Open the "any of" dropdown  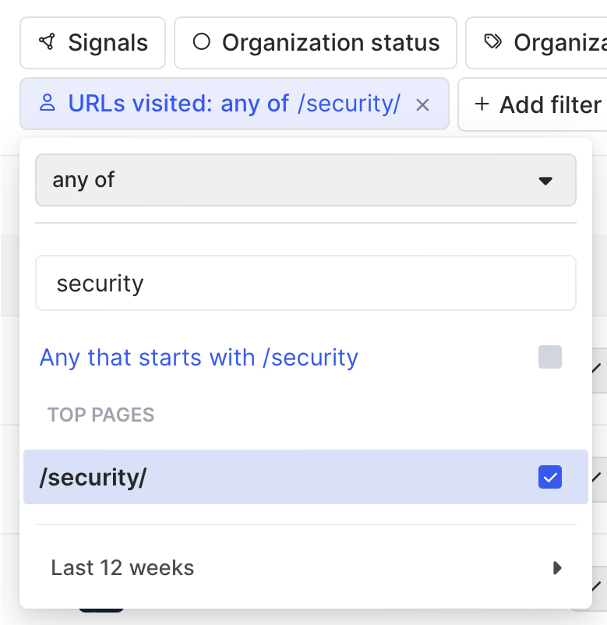tap(305, 180)
